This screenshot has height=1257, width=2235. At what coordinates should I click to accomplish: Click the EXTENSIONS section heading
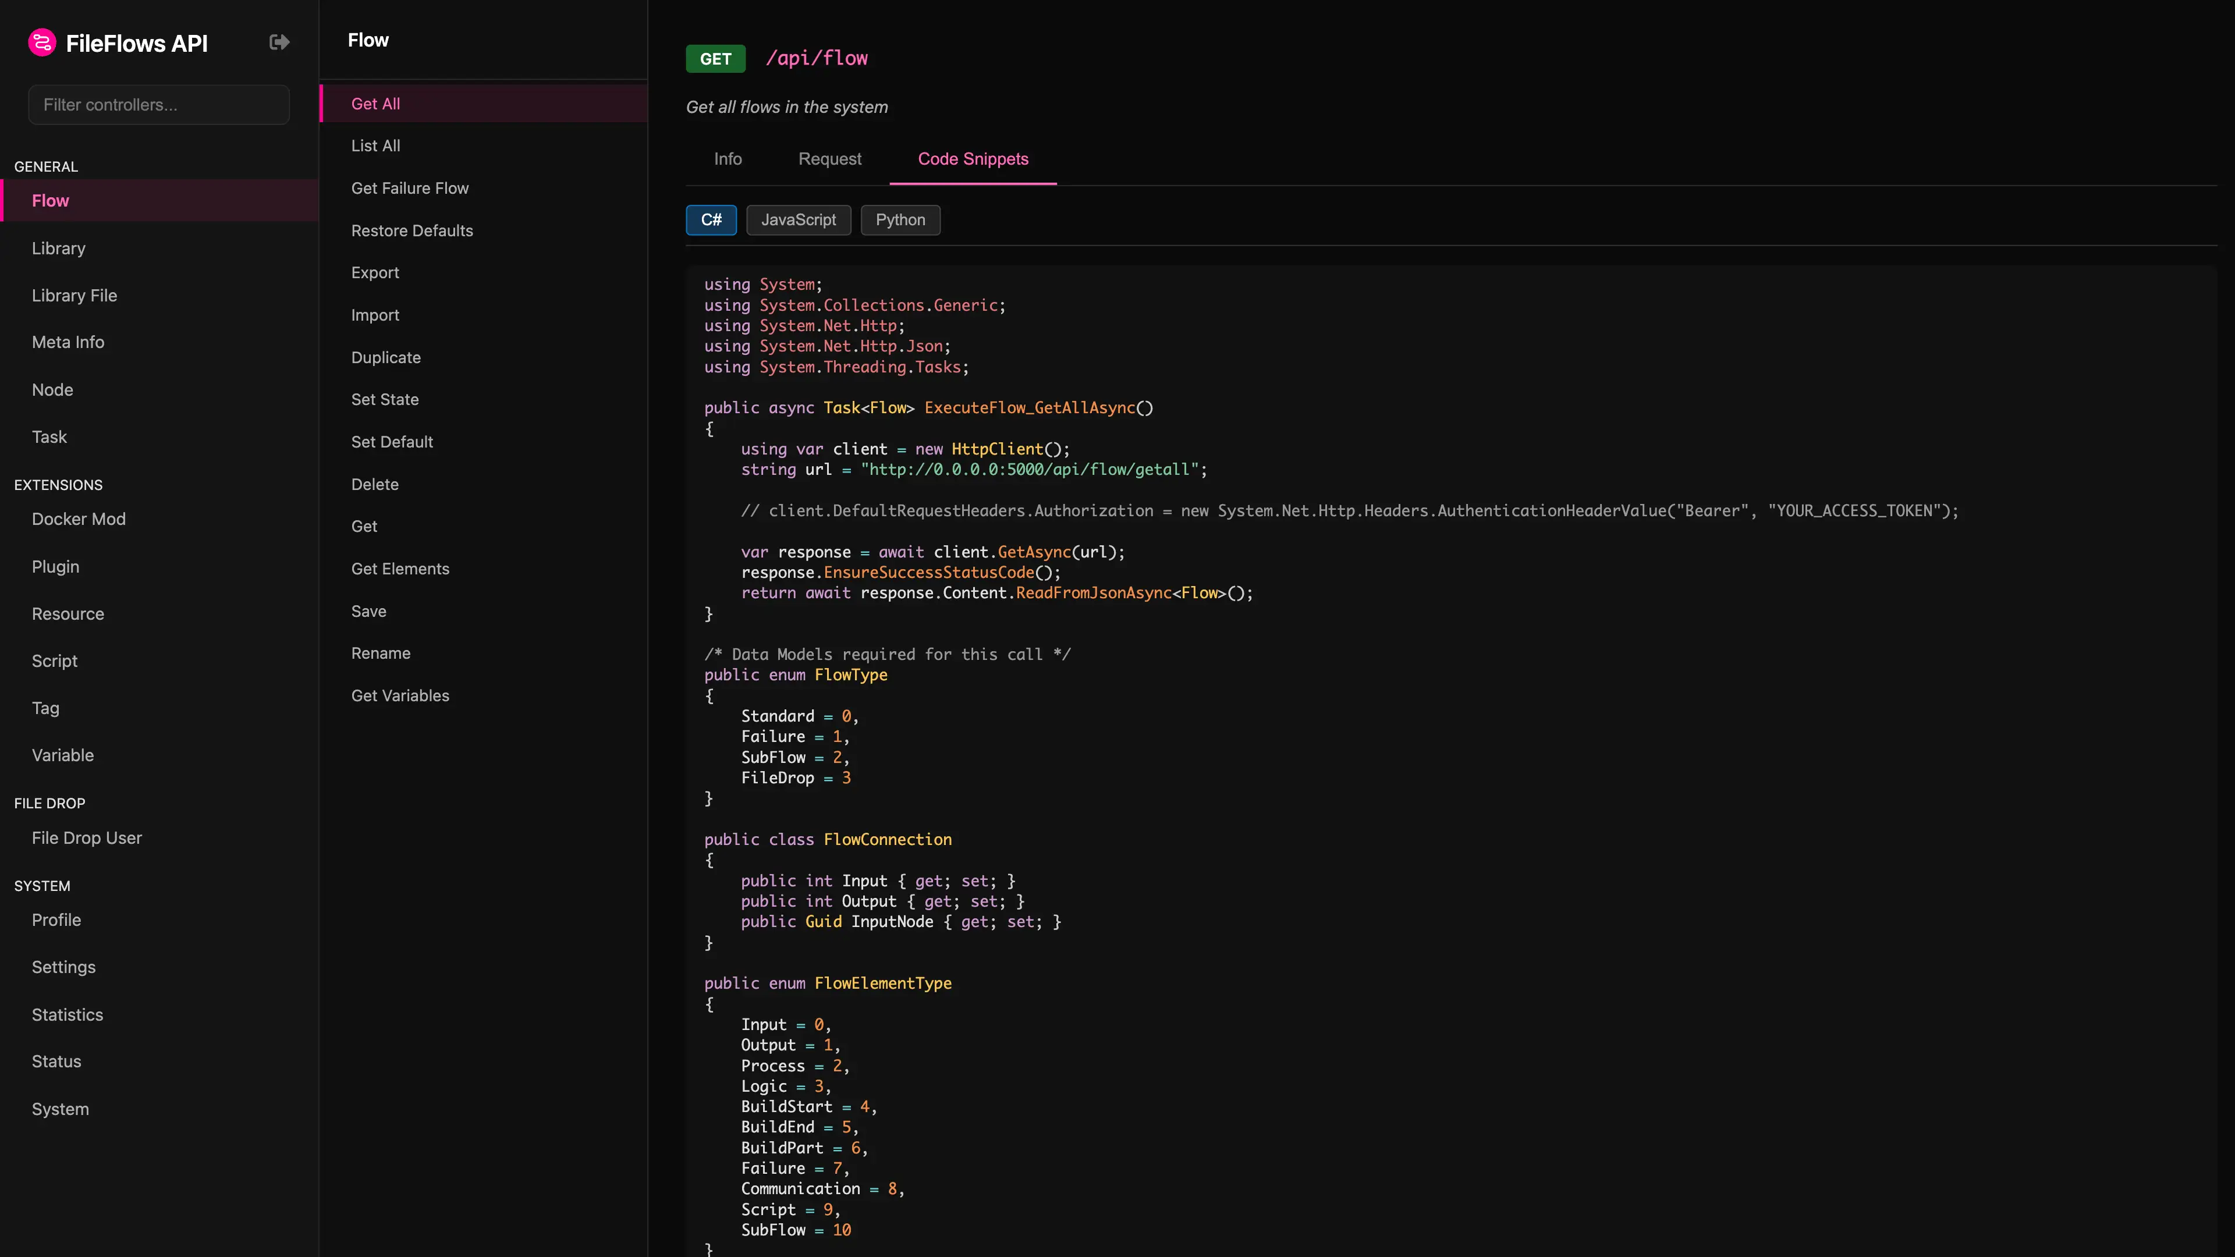pyautogui.click(x=58, y=485)
